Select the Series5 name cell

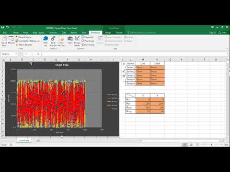tap(130, 83)
